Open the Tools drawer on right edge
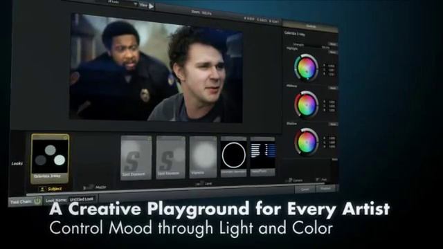Image resolution: width=443 pixels, height=249 pixels. (x=334, y=160)
